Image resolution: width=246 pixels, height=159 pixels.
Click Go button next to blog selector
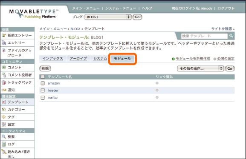137,17
